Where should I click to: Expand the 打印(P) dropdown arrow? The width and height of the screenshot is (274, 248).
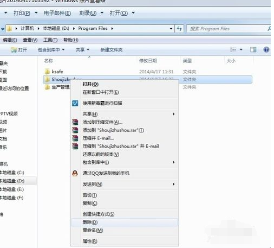(x=36, y=13)
